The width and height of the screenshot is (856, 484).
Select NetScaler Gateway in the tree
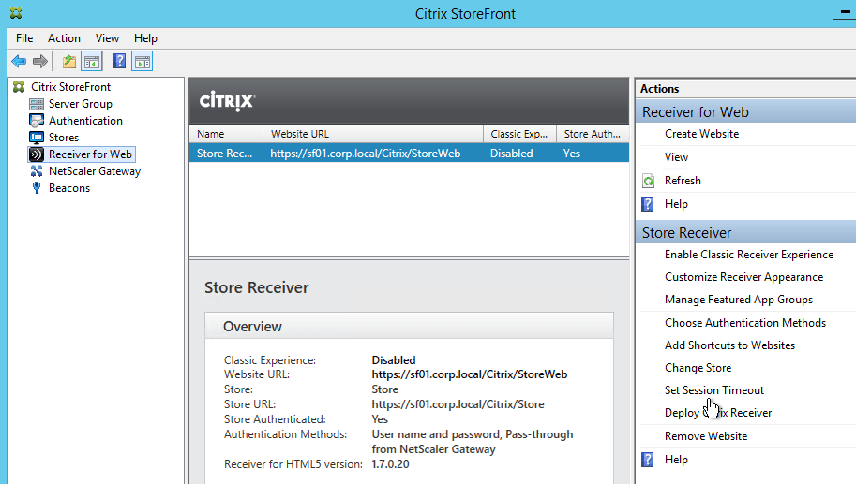pos(95,171)
